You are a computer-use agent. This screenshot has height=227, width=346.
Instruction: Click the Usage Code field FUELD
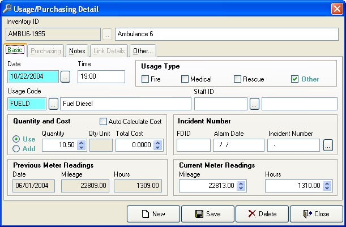(x=27, y=104)
